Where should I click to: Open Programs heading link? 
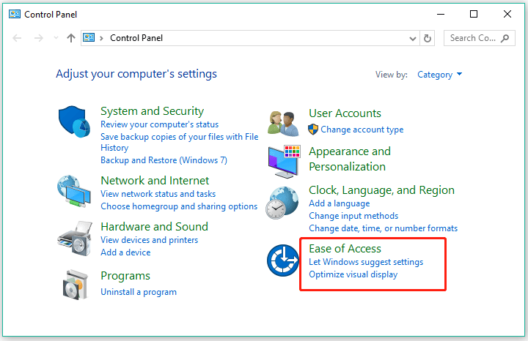click(125, 276)
